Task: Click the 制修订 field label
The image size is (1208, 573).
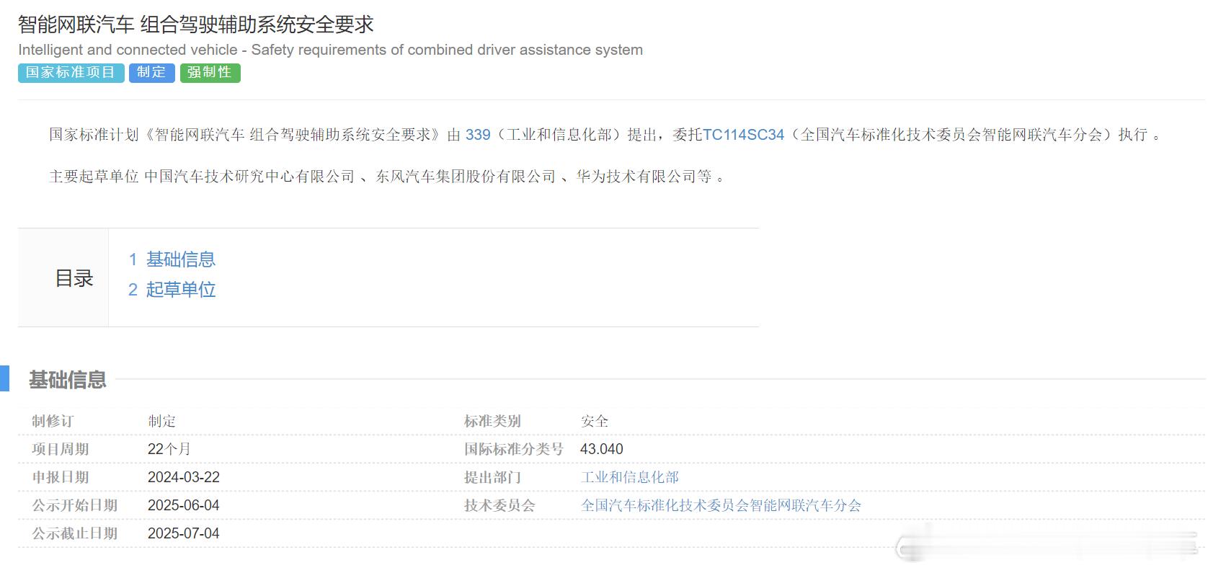Action: pyautogui.click(x=53, y=421)
